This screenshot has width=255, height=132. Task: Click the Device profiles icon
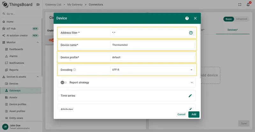coord(6,104)
